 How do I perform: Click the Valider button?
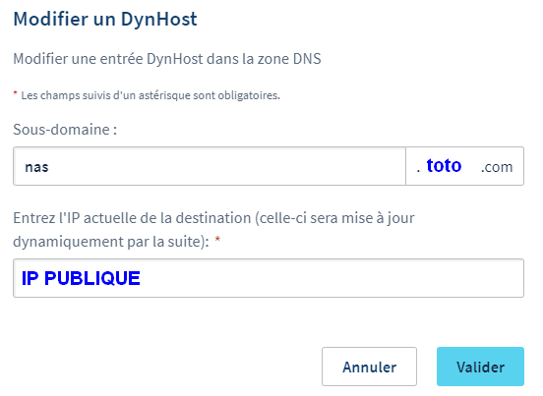point(480,367)
